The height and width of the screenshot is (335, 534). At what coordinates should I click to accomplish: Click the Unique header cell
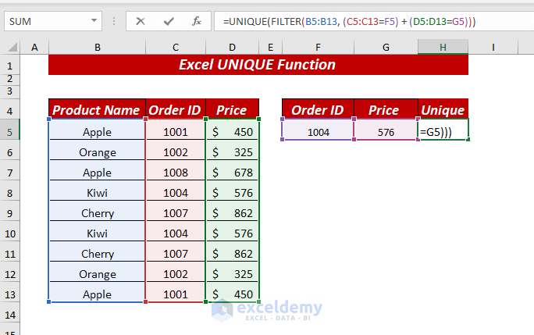tap(443, 109)
